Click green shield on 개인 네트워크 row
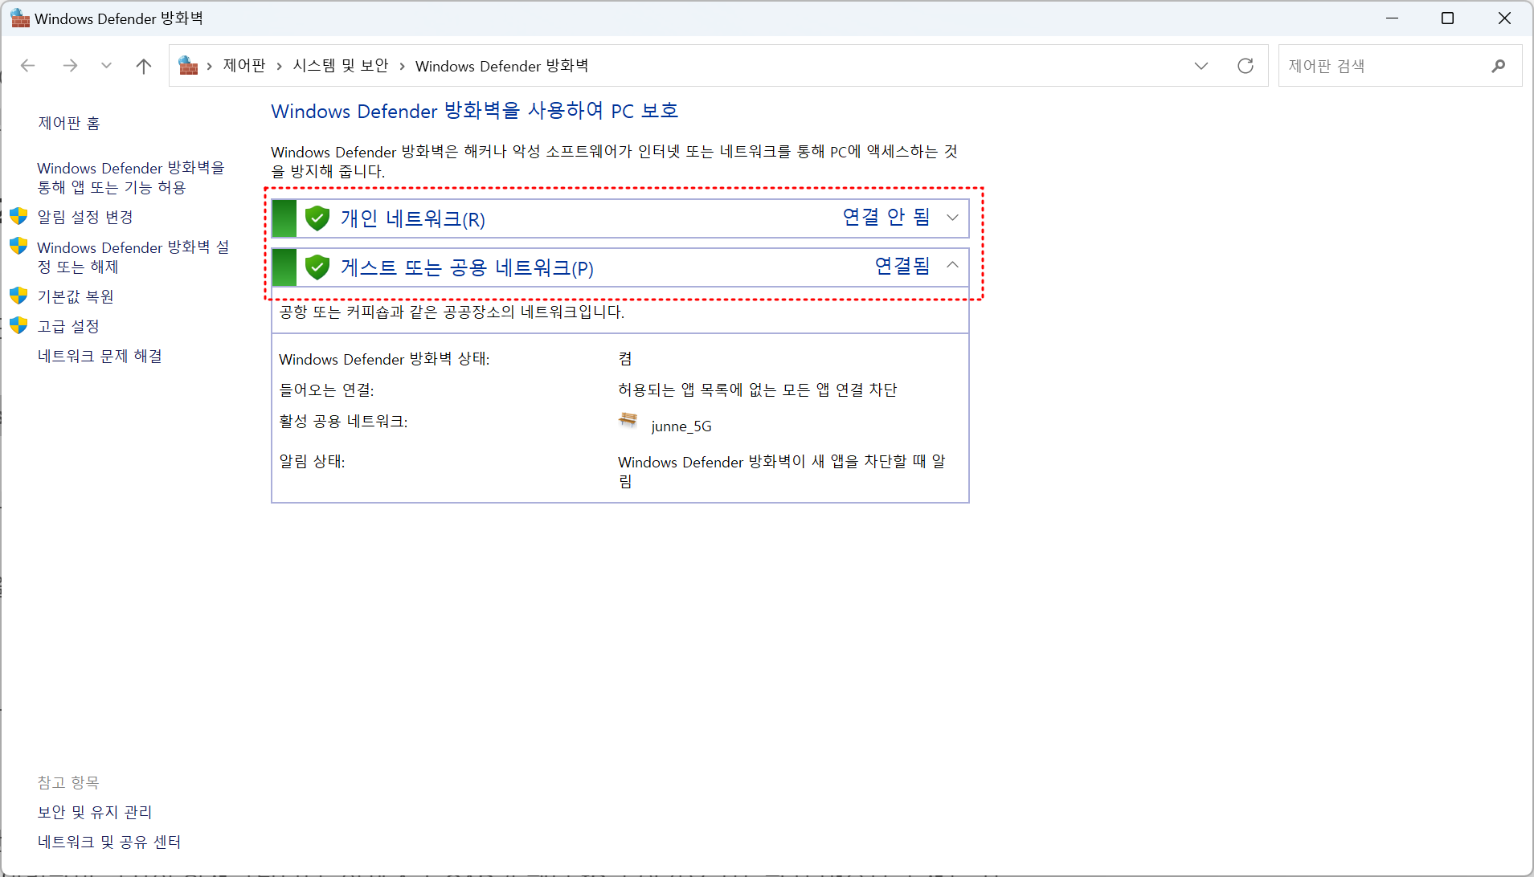1534x877 pixels. pos(317,218)
